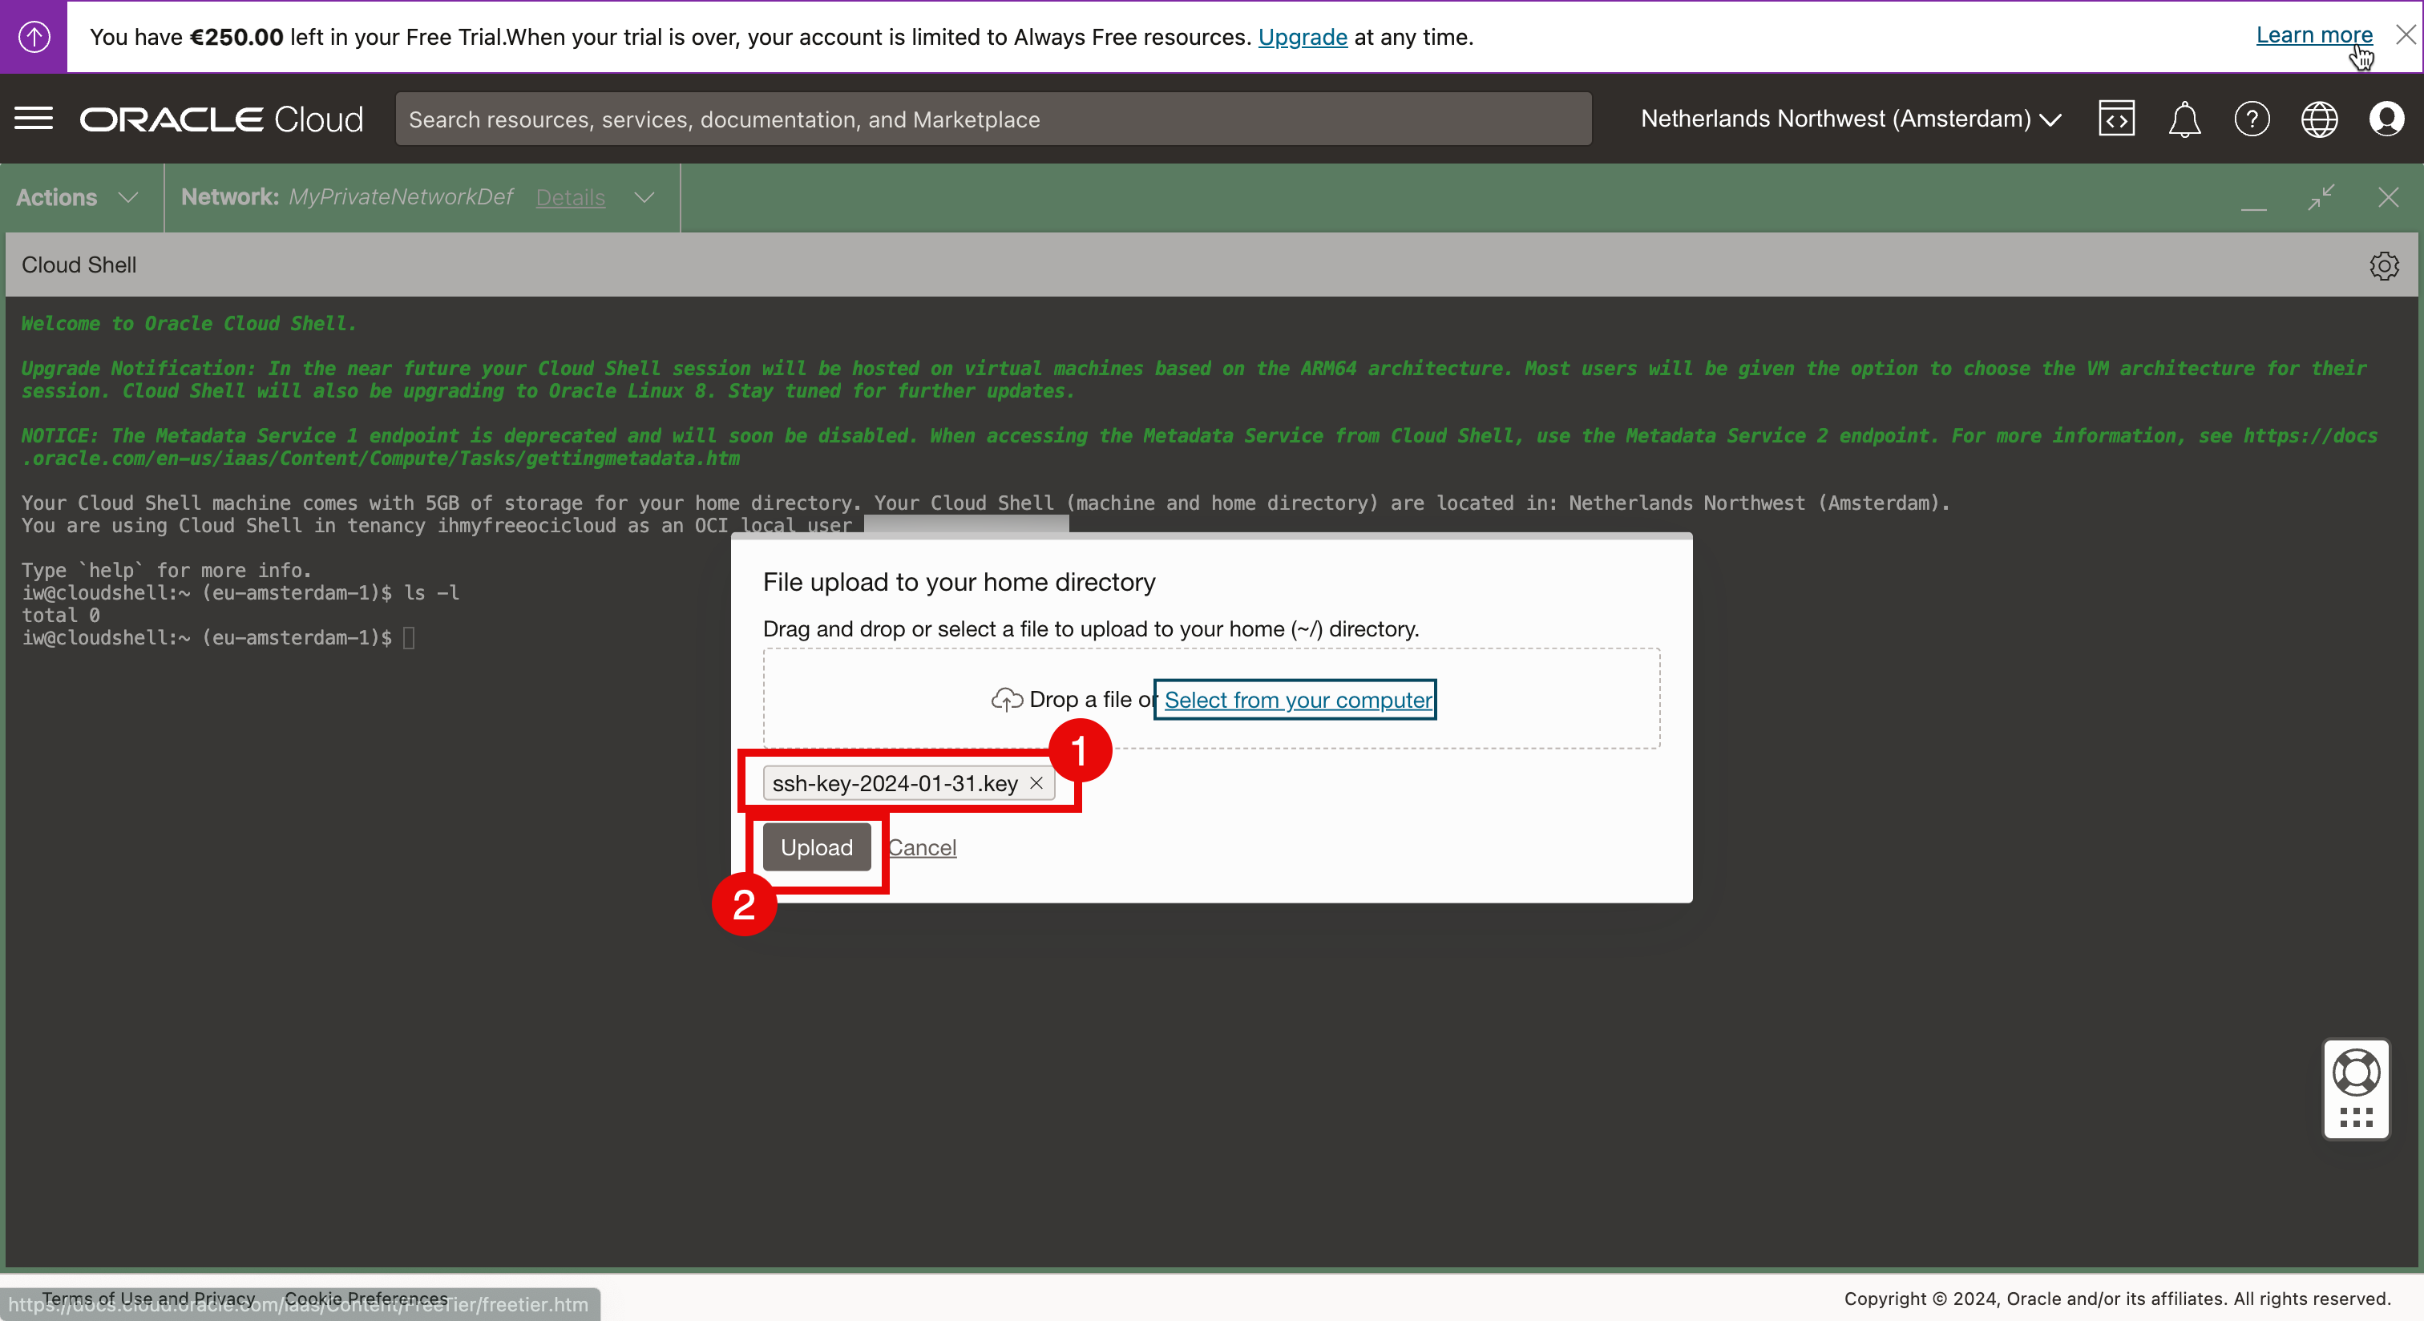Open Cloud Shell settings gear

(x=2384, y=265)
